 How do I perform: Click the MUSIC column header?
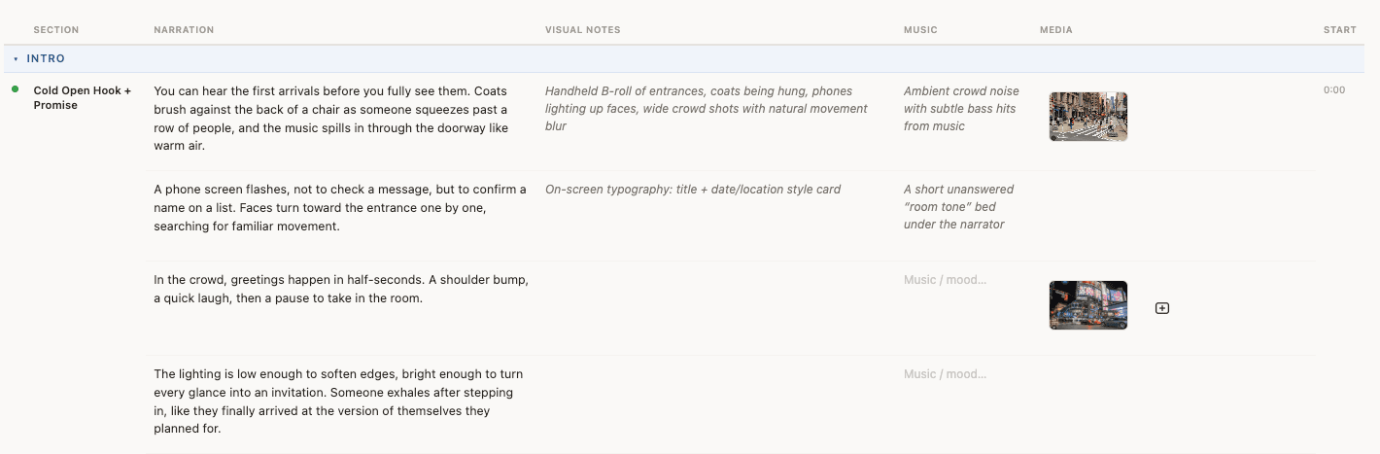click(920, 30)
